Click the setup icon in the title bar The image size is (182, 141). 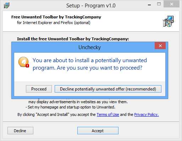[x=6, y=5]
